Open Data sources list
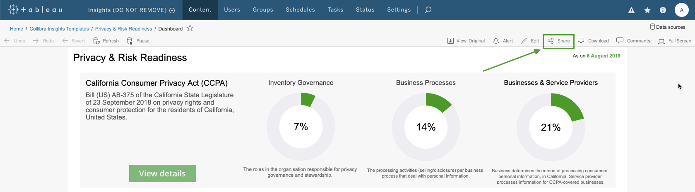The height and width of the screenshot is (192, 695). 667,27
